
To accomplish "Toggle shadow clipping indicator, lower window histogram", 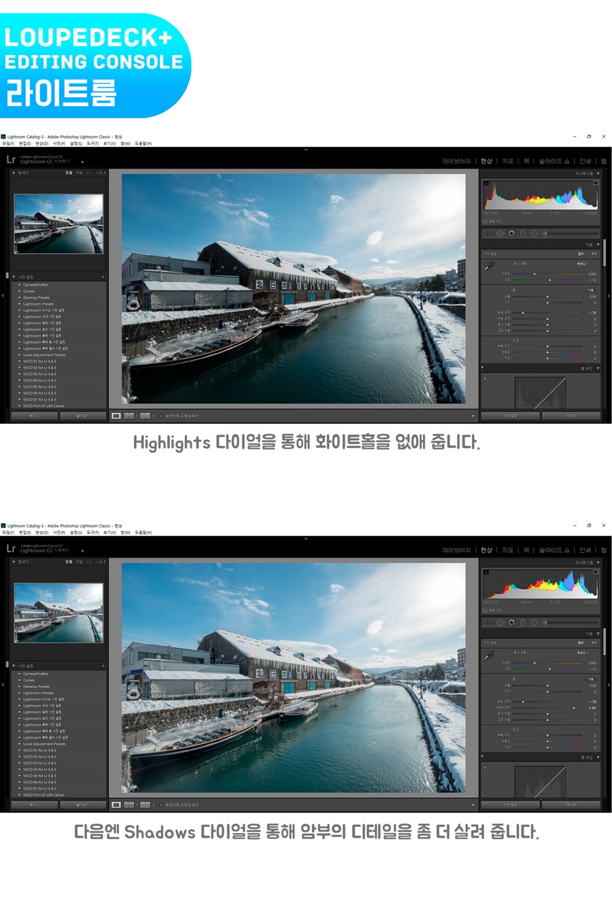I will point(486,573).
